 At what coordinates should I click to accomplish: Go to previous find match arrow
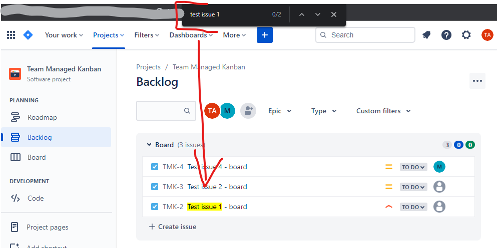(x=302, y=14)
